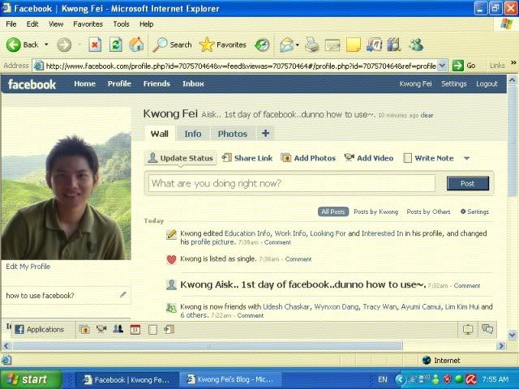Viewport: 519px width, 389px height.
Task: Filter wall by Posts by Others
Action: tap(428, 212)
